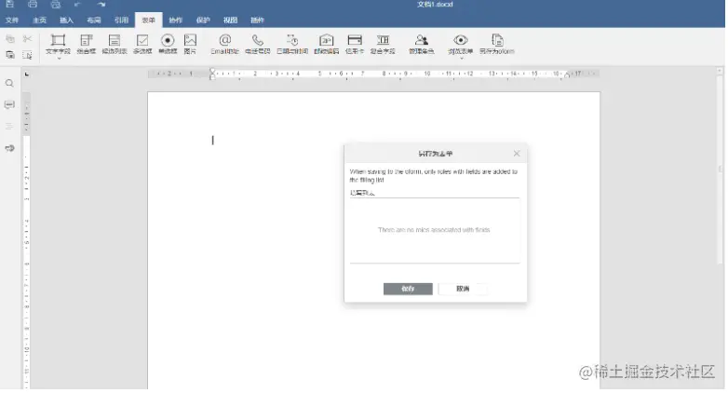Viewport: 728px width, 393px height.
Task: Insert a checkbox (多选框) form field
Action: pos(142,45)
